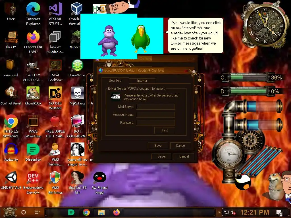291x218 pixels.
Task: Select the NjRat.exe skull icon
Action: (77, 96)
